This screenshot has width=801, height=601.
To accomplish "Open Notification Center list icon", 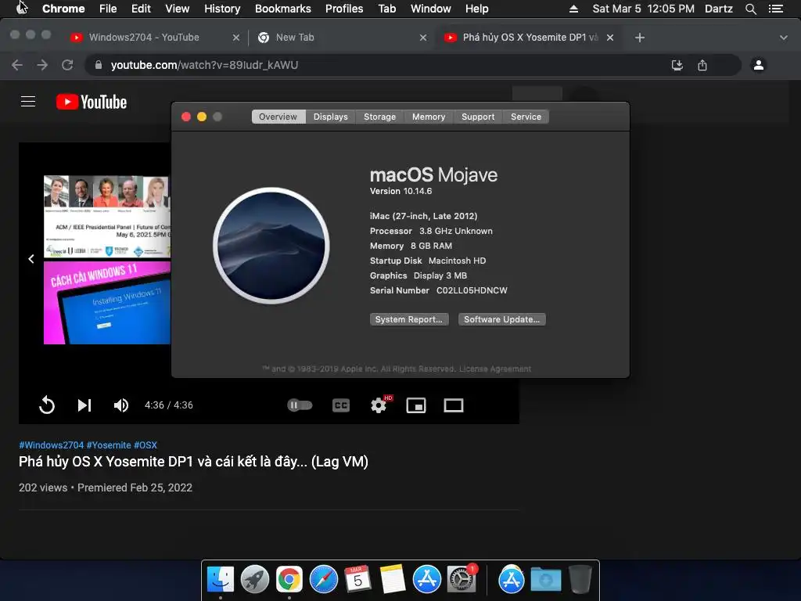I will click(x=776, y=9).
